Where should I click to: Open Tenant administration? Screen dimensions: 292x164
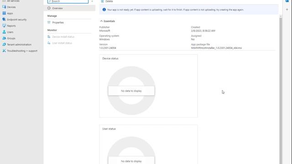(x=19, y=45)
